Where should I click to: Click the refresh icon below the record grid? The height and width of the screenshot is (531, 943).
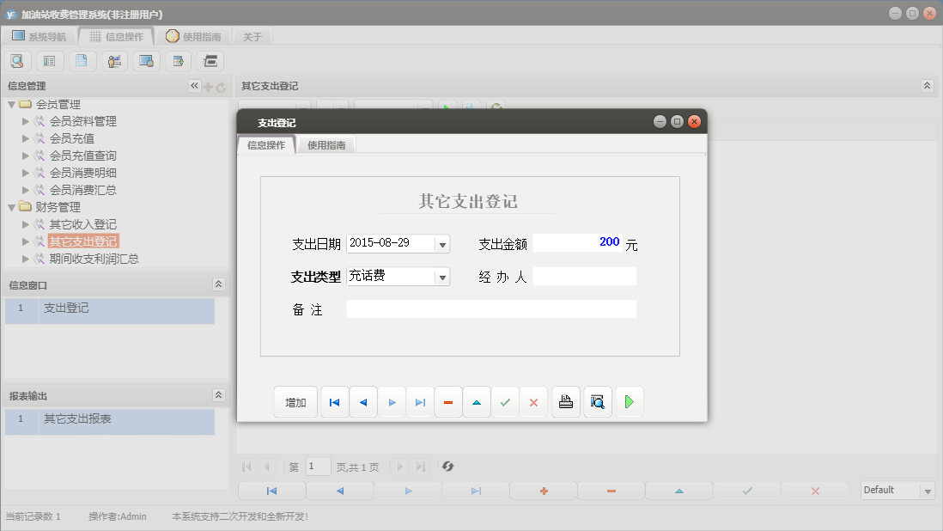coord(447,467)
